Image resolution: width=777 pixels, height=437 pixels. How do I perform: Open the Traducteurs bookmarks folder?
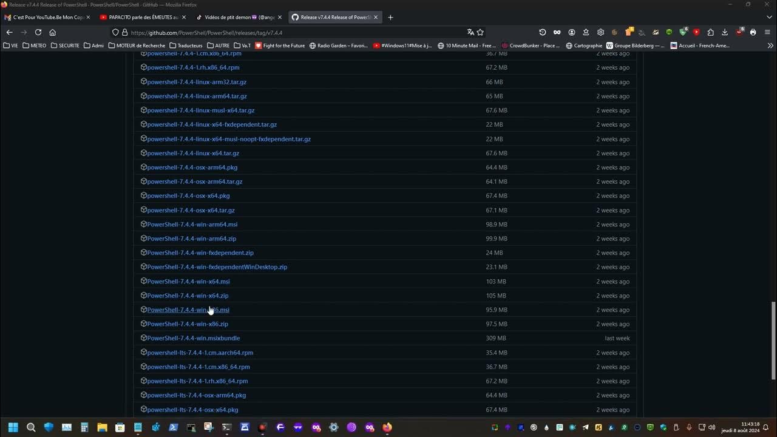186,46
